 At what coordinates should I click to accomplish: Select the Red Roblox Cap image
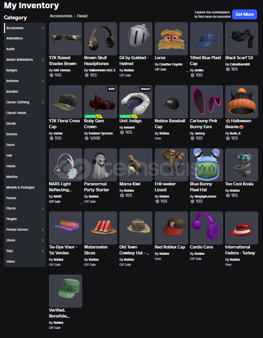pyautogui.click(x=171, y=228)
